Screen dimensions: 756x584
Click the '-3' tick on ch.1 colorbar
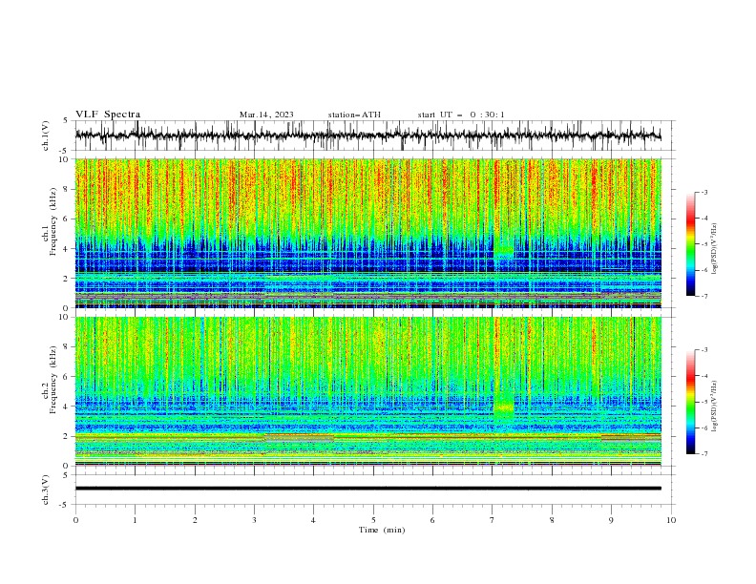[x=704, y=192]
